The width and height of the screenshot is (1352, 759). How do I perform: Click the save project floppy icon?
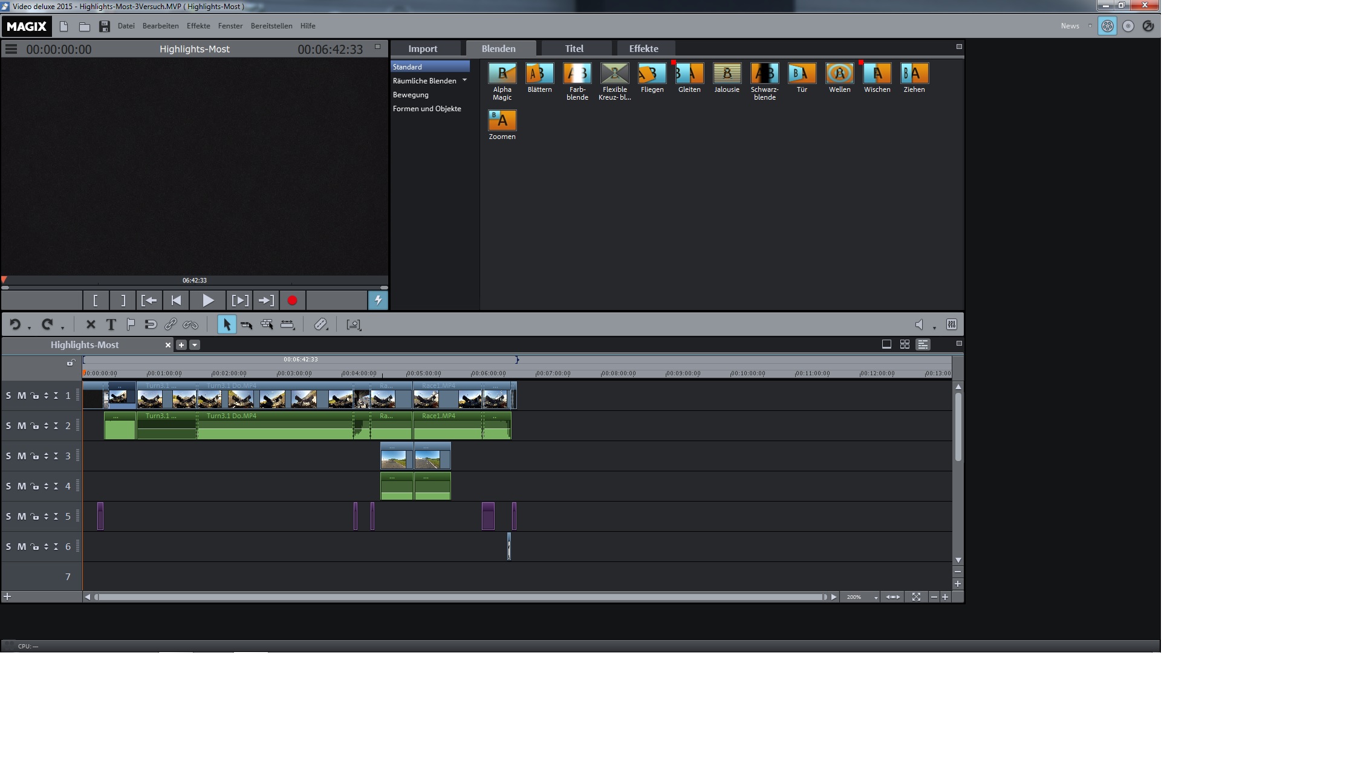[105, 26]
